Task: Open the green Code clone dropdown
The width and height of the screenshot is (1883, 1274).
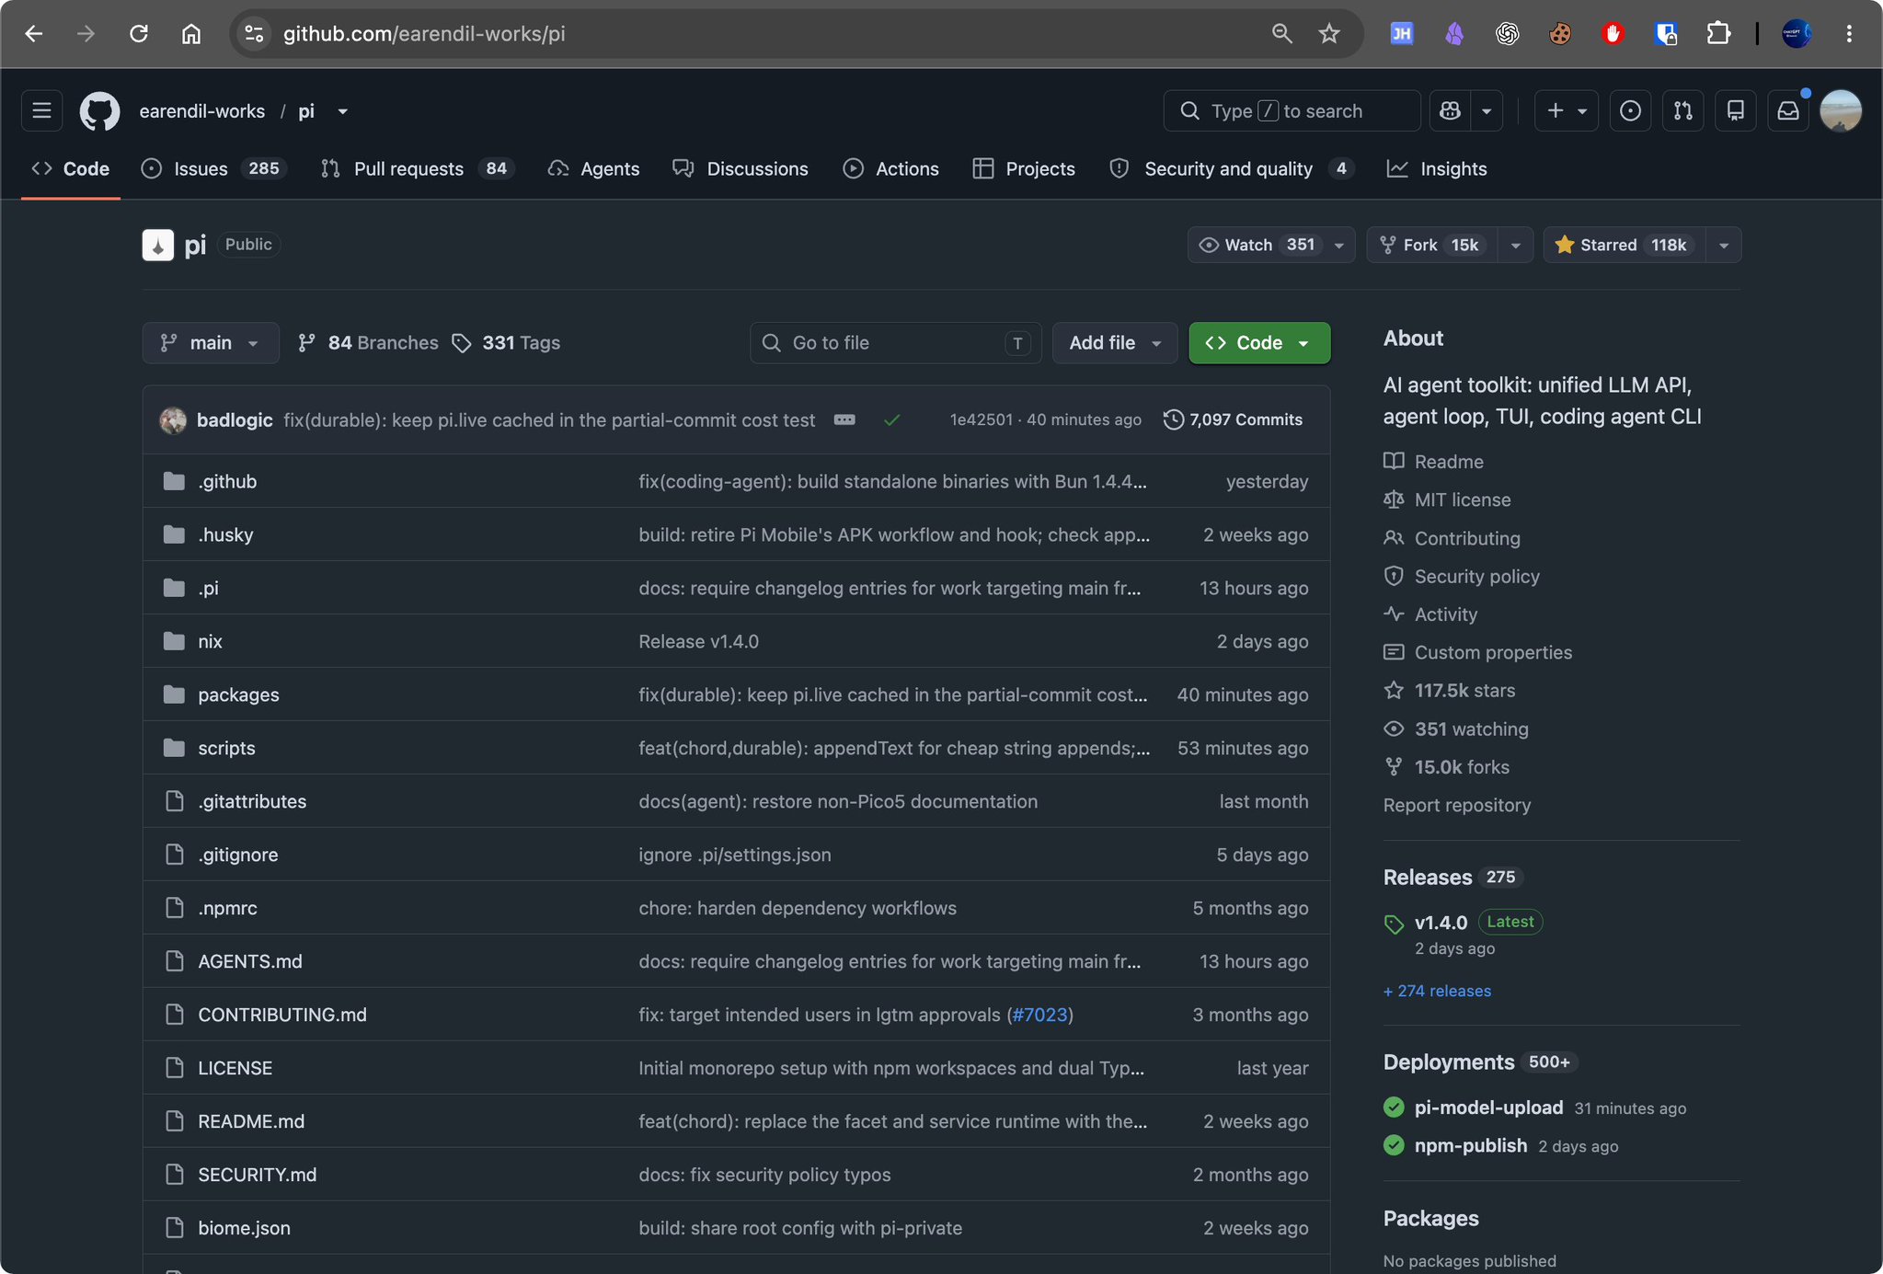Action: 1259,343
